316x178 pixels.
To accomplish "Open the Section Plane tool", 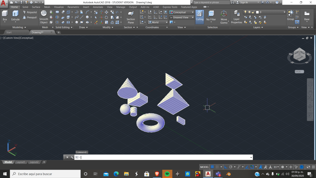I will coord(131,16).
